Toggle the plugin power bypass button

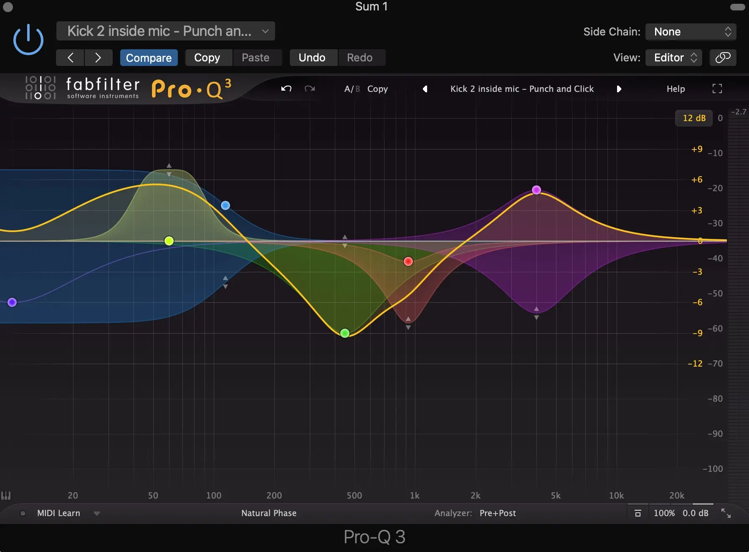(x=28, y=40)
